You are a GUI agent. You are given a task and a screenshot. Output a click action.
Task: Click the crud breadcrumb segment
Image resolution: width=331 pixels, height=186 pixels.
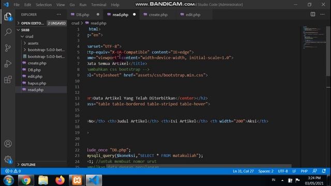75,23
